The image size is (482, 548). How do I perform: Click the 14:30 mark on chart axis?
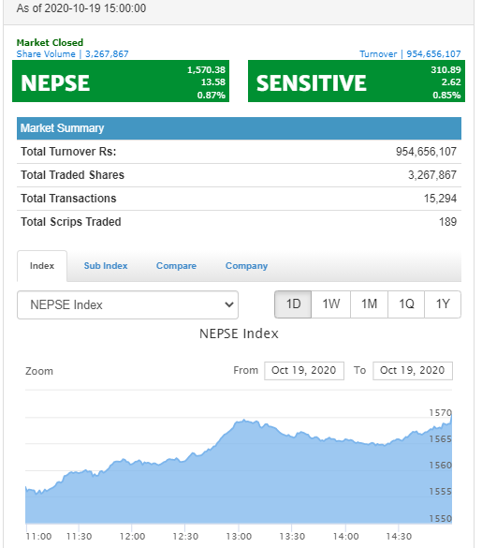pyautogui.click(x=399, y=537)
